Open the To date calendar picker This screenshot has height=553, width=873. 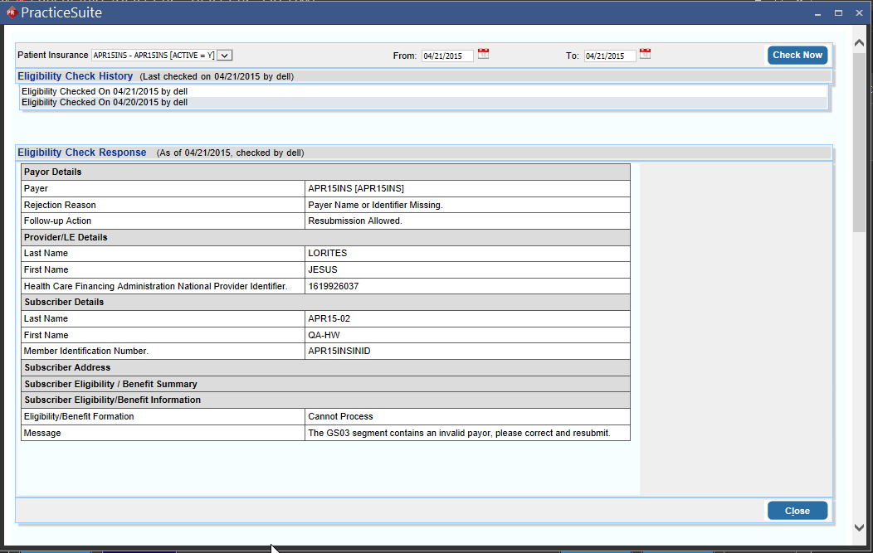point(646,55)
